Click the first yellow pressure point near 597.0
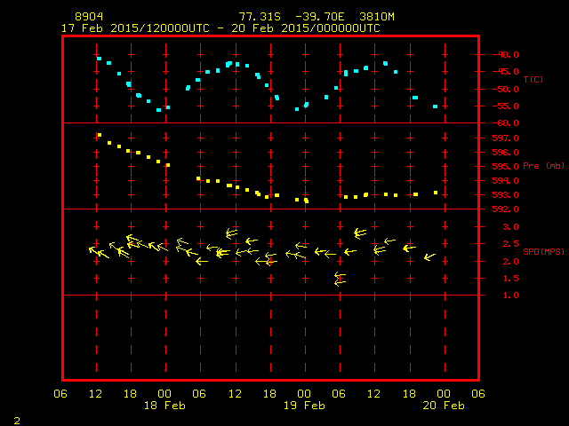The image size is (569, 426). 100,135
